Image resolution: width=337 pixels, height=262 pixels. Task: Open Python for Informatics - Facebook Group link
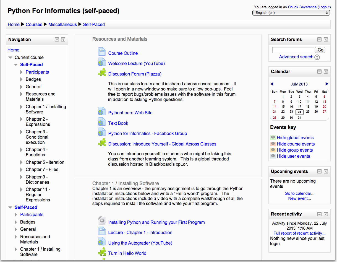tap(148, 133)
